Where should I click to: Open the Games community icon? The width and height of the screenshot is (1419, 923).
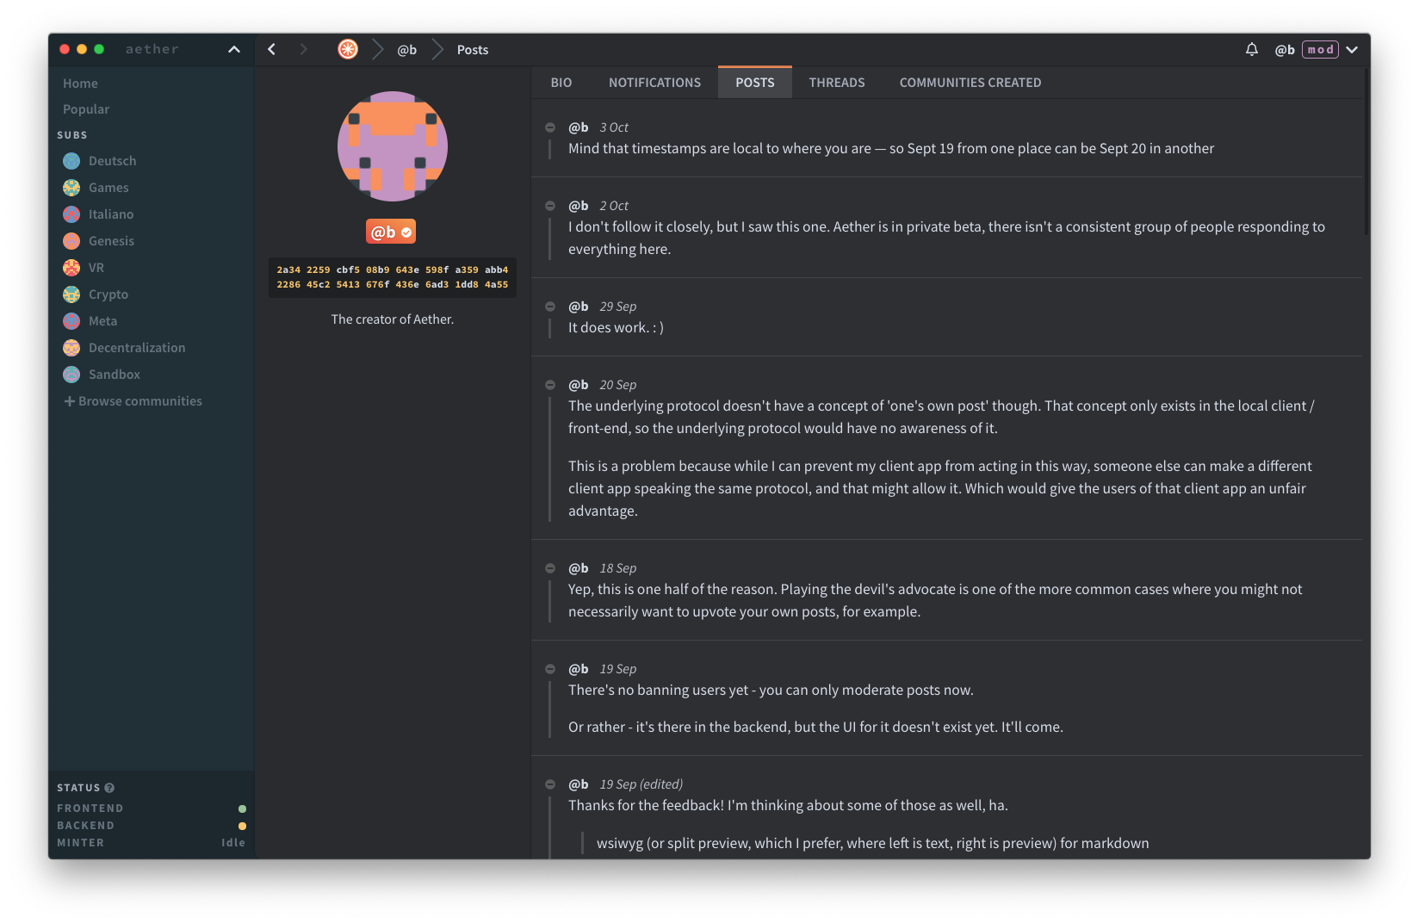pyautogui.click(x=71, y=188)
